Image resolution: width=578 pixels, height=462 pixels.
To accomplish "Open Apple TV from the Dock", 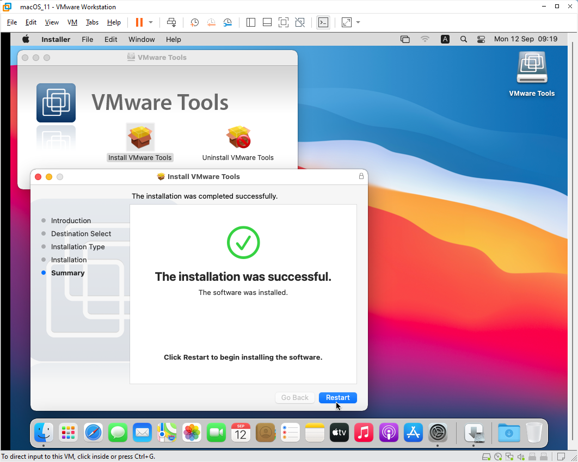I will pos(339,433).
